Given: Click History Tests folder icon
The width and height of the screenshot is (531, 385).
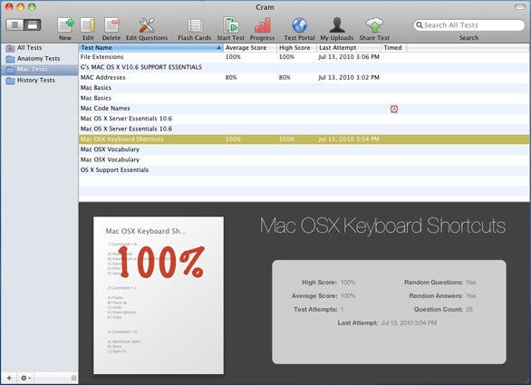Looking at the screenshot, I should point(10,81).
